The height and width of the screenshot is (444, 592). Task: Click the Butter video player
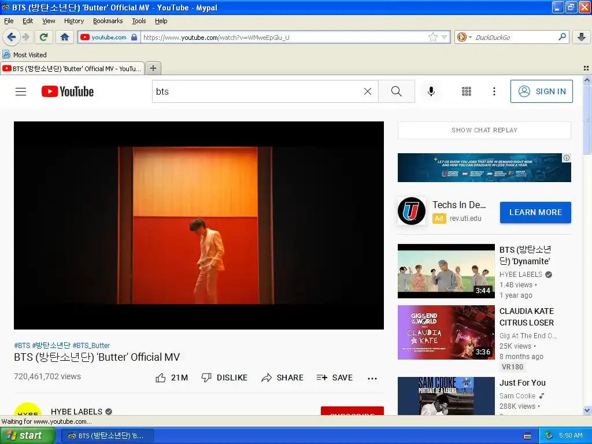point(199,225)
